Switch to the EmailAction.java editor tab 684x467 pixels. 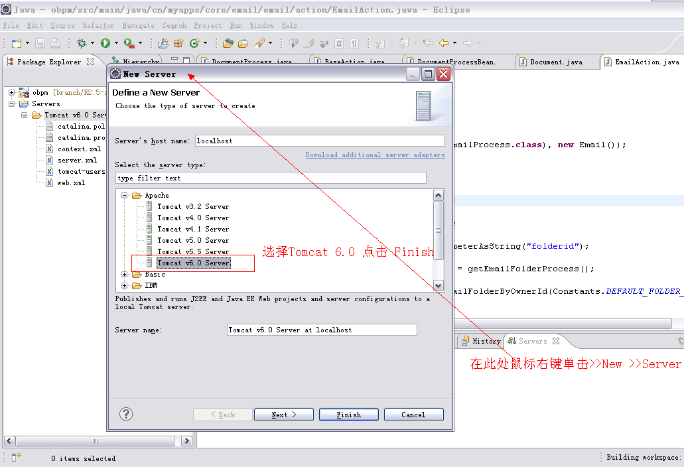click(642, 62)
